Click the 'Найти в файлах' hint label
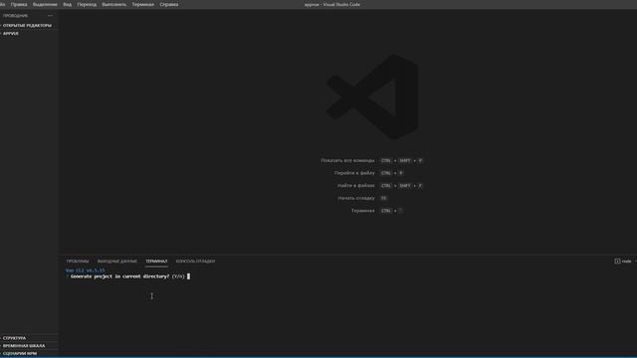Screen dimensions: 637x358 click(356, 186)
